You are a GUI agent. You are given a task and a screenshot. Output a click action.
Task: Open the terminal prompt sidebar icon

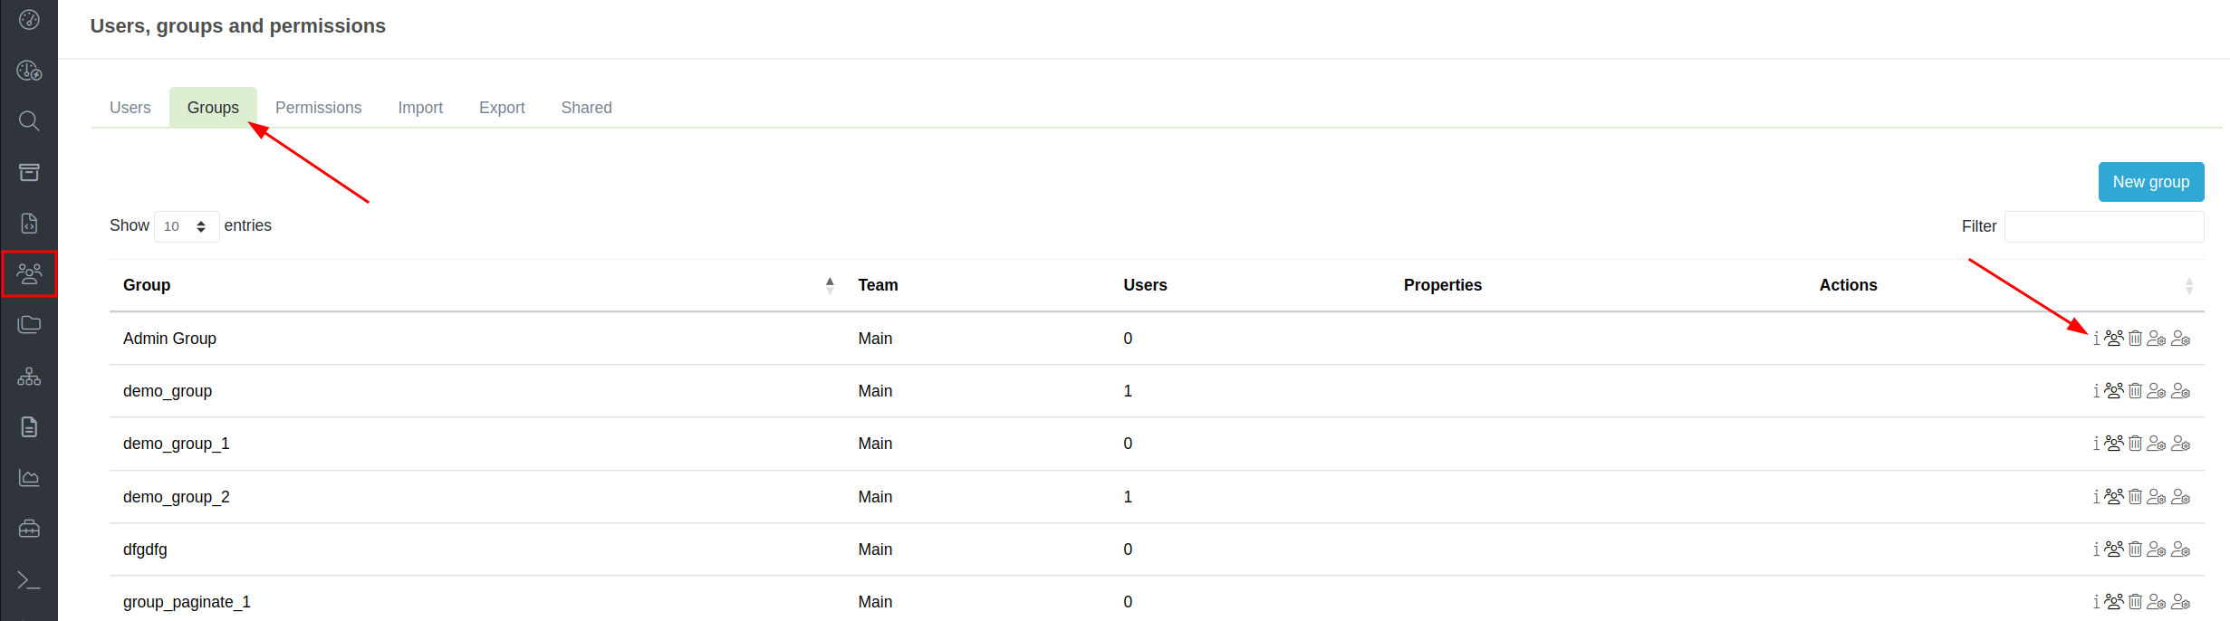pyautogui.click(x=29, y=580)
